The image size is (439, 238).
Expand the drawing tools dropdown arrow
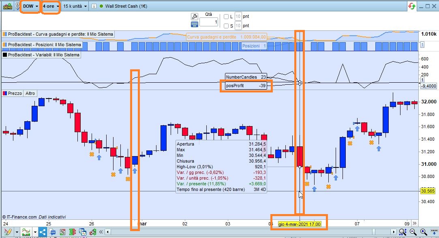(17, 232)
